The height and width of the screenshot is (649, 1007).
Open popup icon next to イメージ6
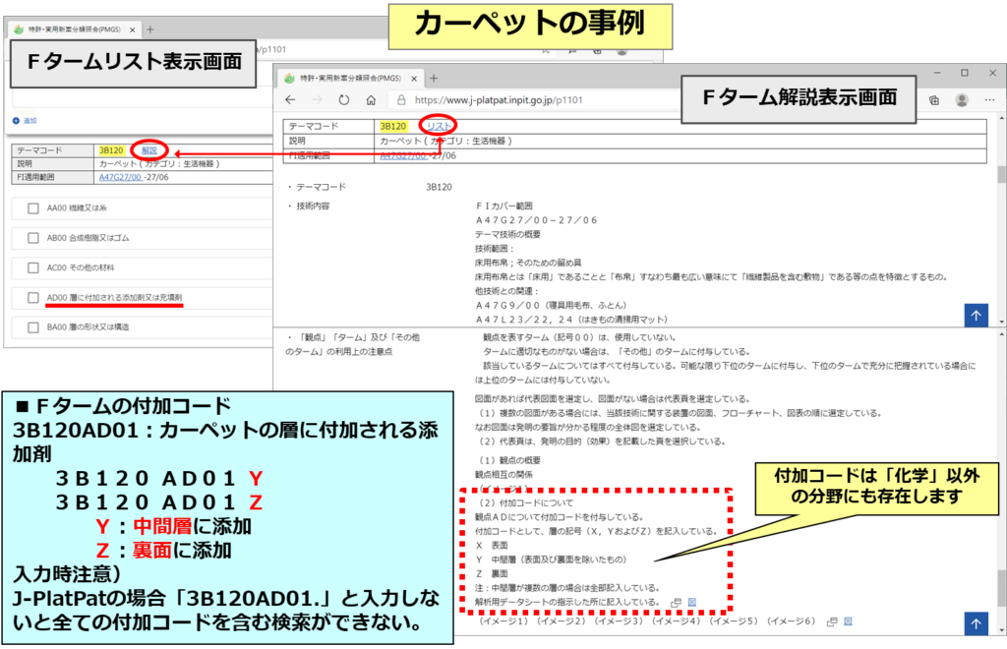click(x=832, y=621)
